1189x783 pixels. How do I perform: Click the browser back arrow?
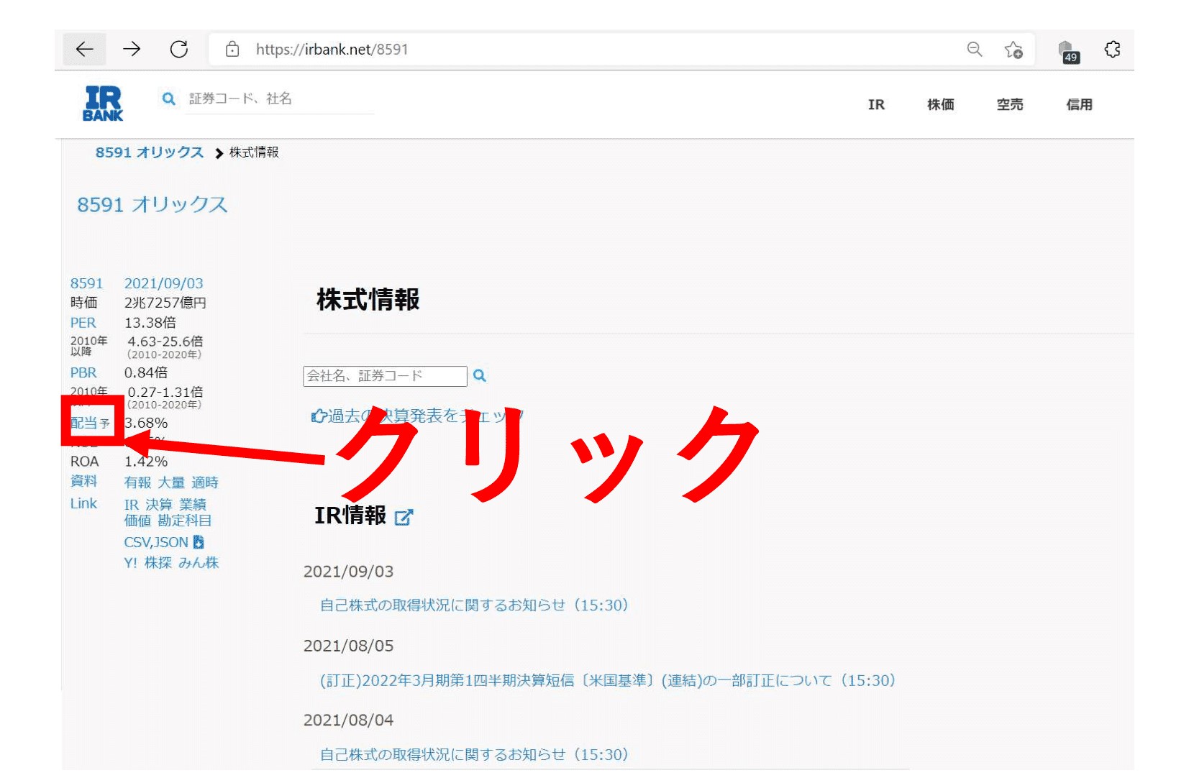point(85,49)
